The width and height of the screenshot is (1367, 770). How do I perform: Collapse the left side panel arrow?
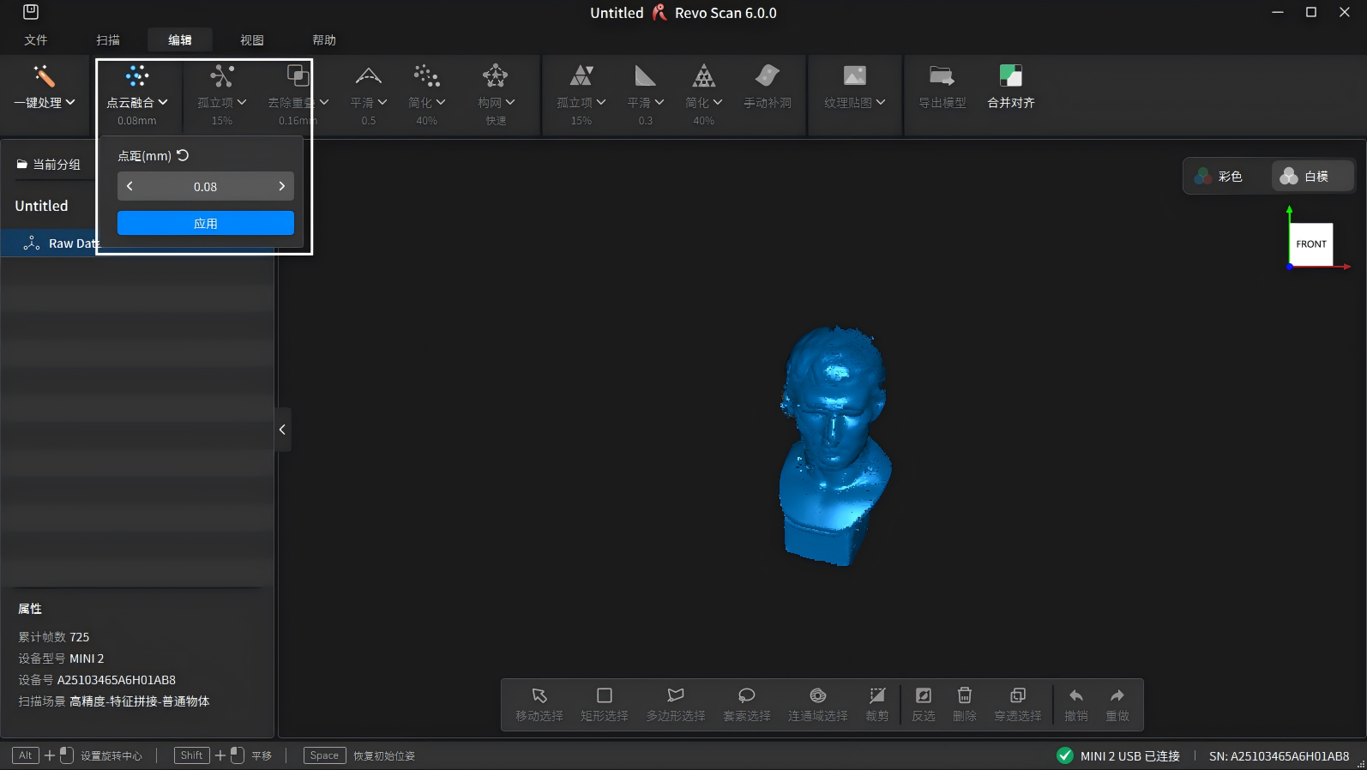[x=282, y=430]
